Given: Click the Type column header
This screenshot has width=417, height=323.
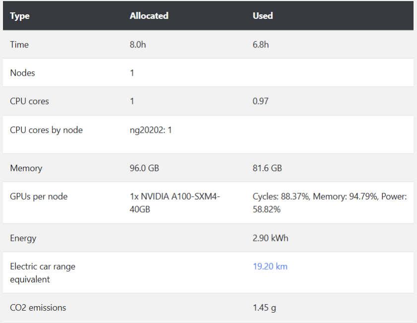Looking at the screenshot, I should click(x=20, y=16).
